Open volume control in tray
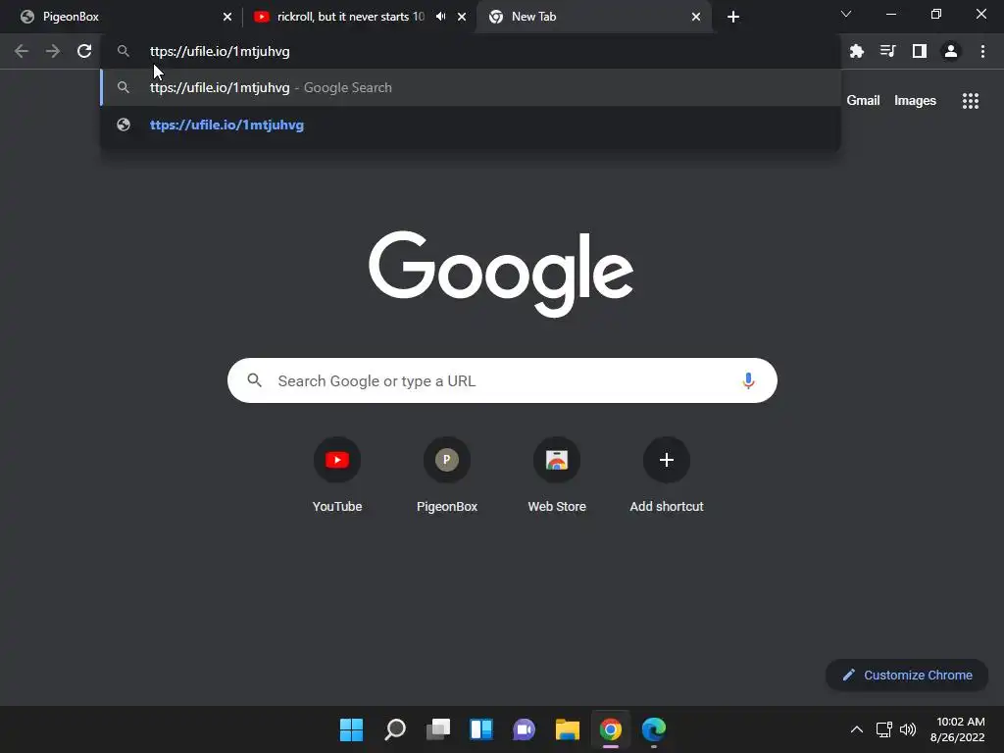Viewport: 1004px width, 753px height. point(908,729)
